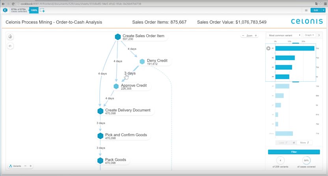Click the Order-to-Cash Analysis title
The image size is (328, 176).
click(x=54, y=22)
